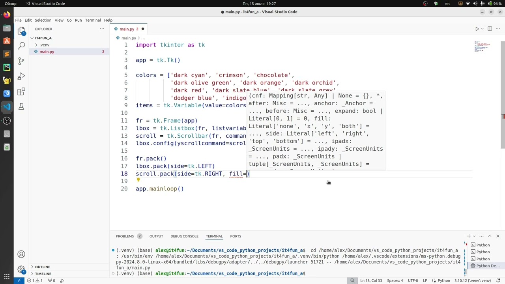Viewport: 505px width, 284px height.
Task: Open the Extensions view
Action: point(21,92)
